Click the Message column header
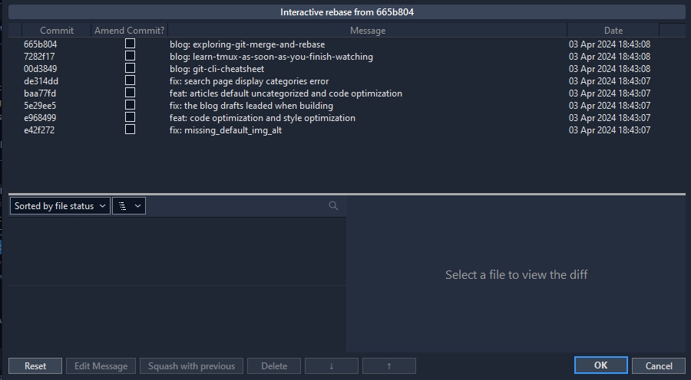 367,31
